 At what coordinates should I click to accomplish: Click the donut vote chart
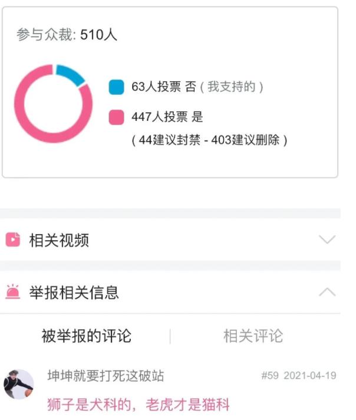point(53,103)
